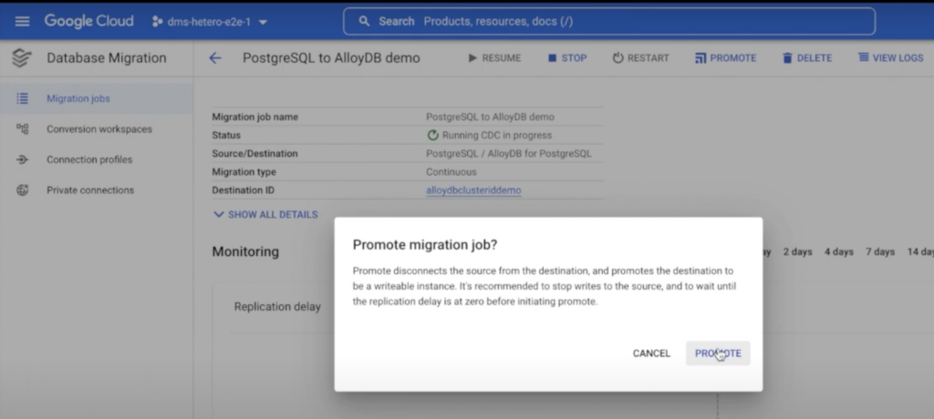Click the Replication delay chart title
The image size is (934, 419).
pos(277,307)
